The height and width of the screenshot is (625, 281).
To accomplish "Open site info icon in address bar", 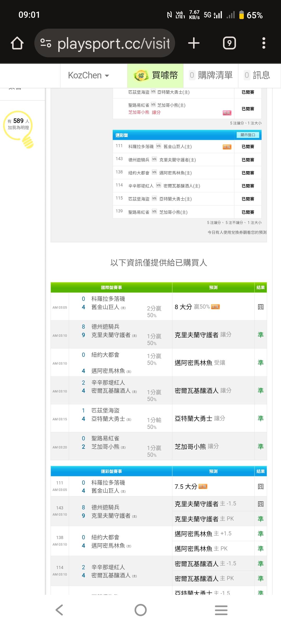I will tap(46, 43).
